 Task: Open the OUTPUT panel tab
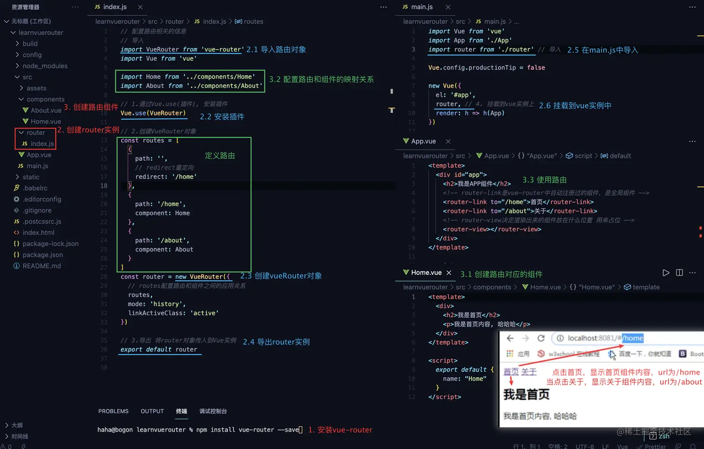(152, 411)
